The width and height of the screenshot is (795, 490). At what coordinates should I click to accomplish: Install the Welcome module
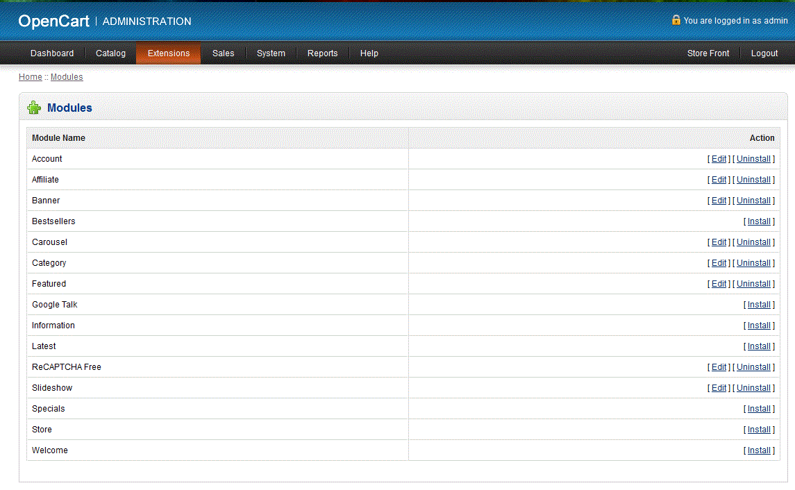click(x=759, y=450)
